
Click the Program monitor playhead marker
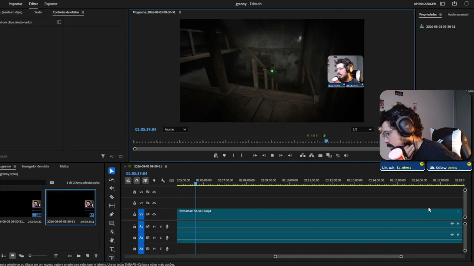tap(326, 141)
